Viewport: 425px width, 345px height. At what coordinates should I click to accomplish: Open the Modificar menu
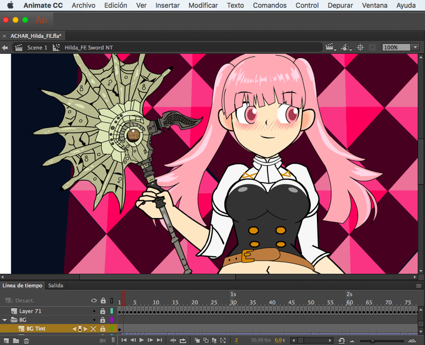(203, 5)
